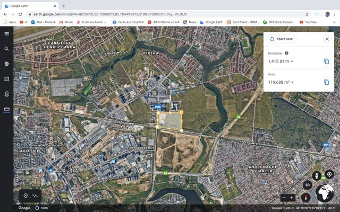Open the Google Earth hamburger menu
340x212 pixels.
coord(6,33)
